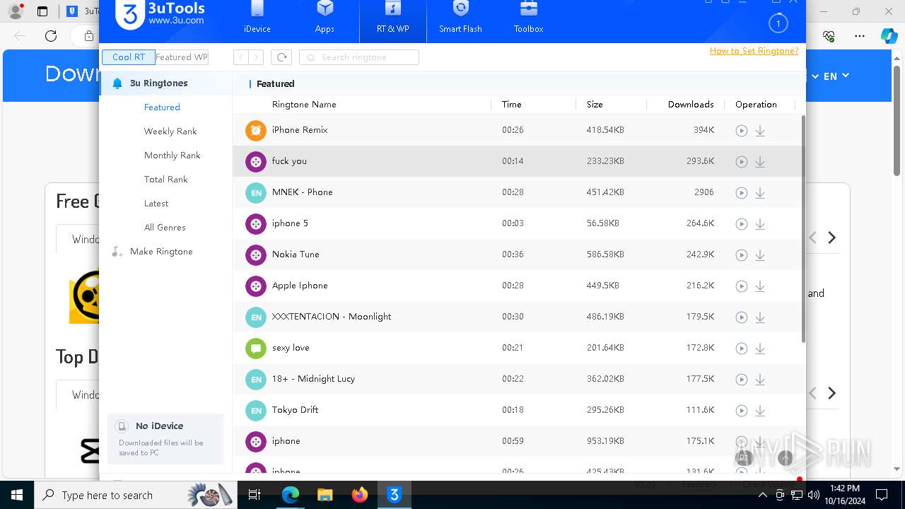Click the back navigation arrow in 3uTools
The image size is (905, 509).
pos(241,57)
